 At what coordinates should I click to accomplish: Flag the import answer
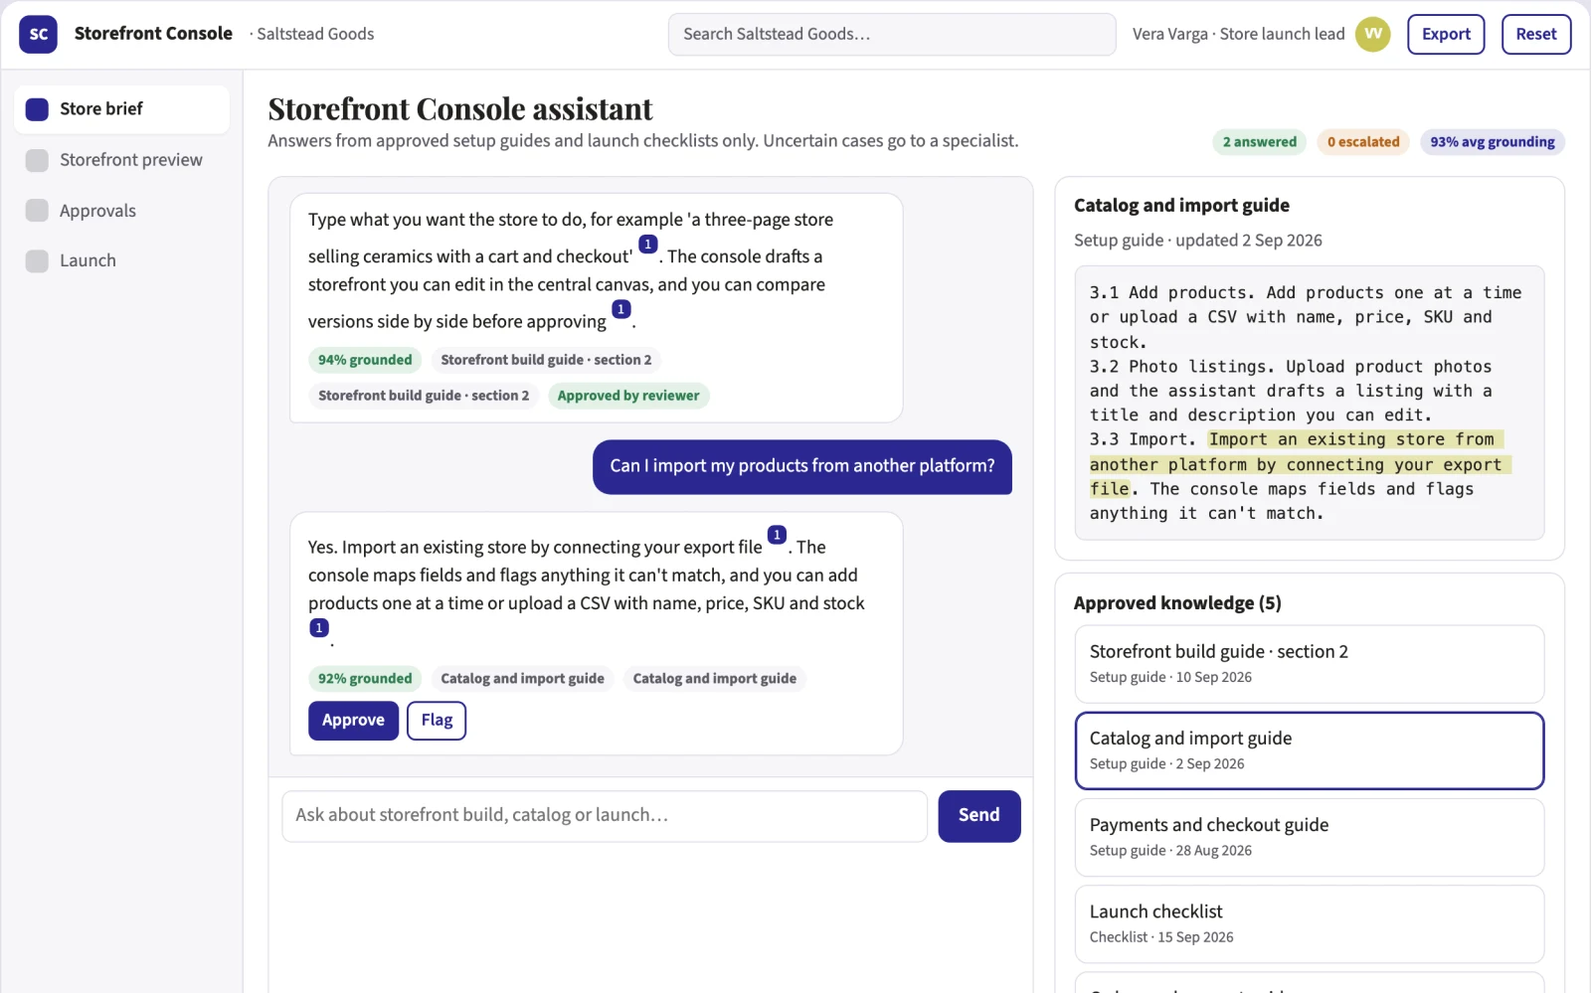click(x=437, y=721)
